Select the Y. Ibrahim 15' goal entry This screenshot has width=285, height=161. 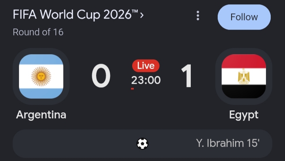[x=228, y=143]
